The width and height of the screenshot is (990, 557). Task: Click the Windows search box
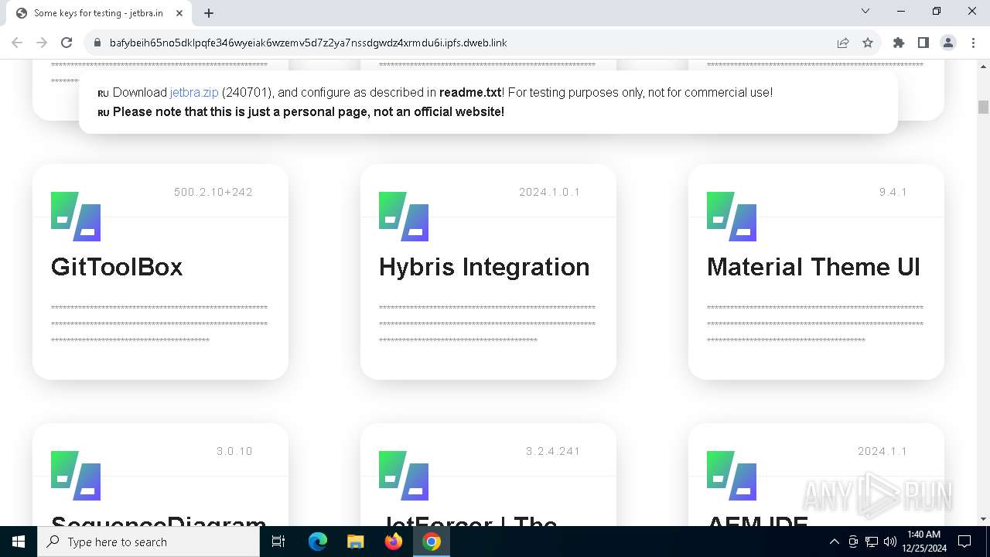coord(148,542)
